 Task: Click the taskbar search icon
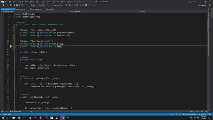pyautogui.click(x=8, y=118)
